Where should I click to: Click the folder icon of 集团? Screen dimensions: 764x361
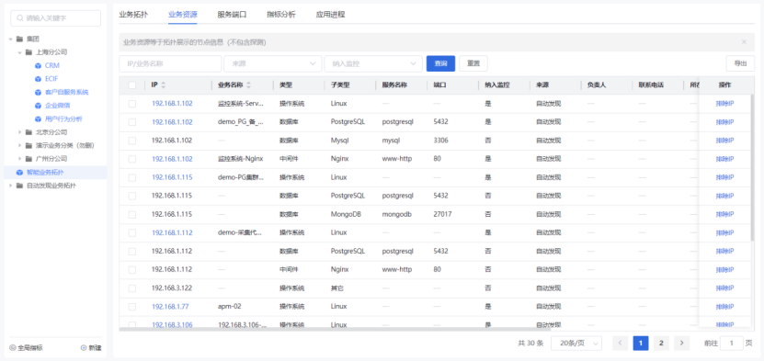pos(19,39)
